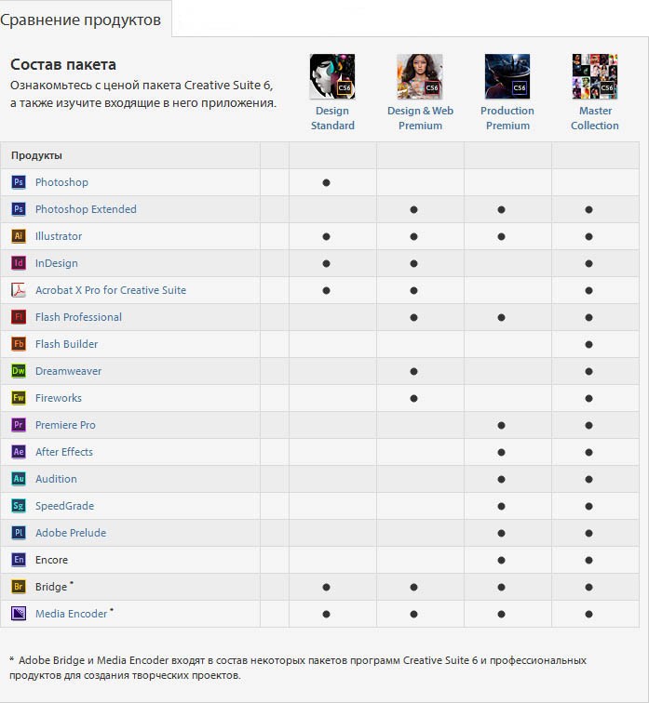Open the Photoshop Extended product link
This screenshot has height=703, width=649.
click(86, 209)
